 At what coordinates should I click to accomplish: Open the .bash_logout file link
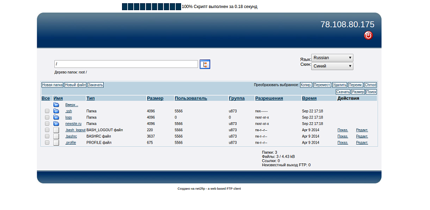75,130
